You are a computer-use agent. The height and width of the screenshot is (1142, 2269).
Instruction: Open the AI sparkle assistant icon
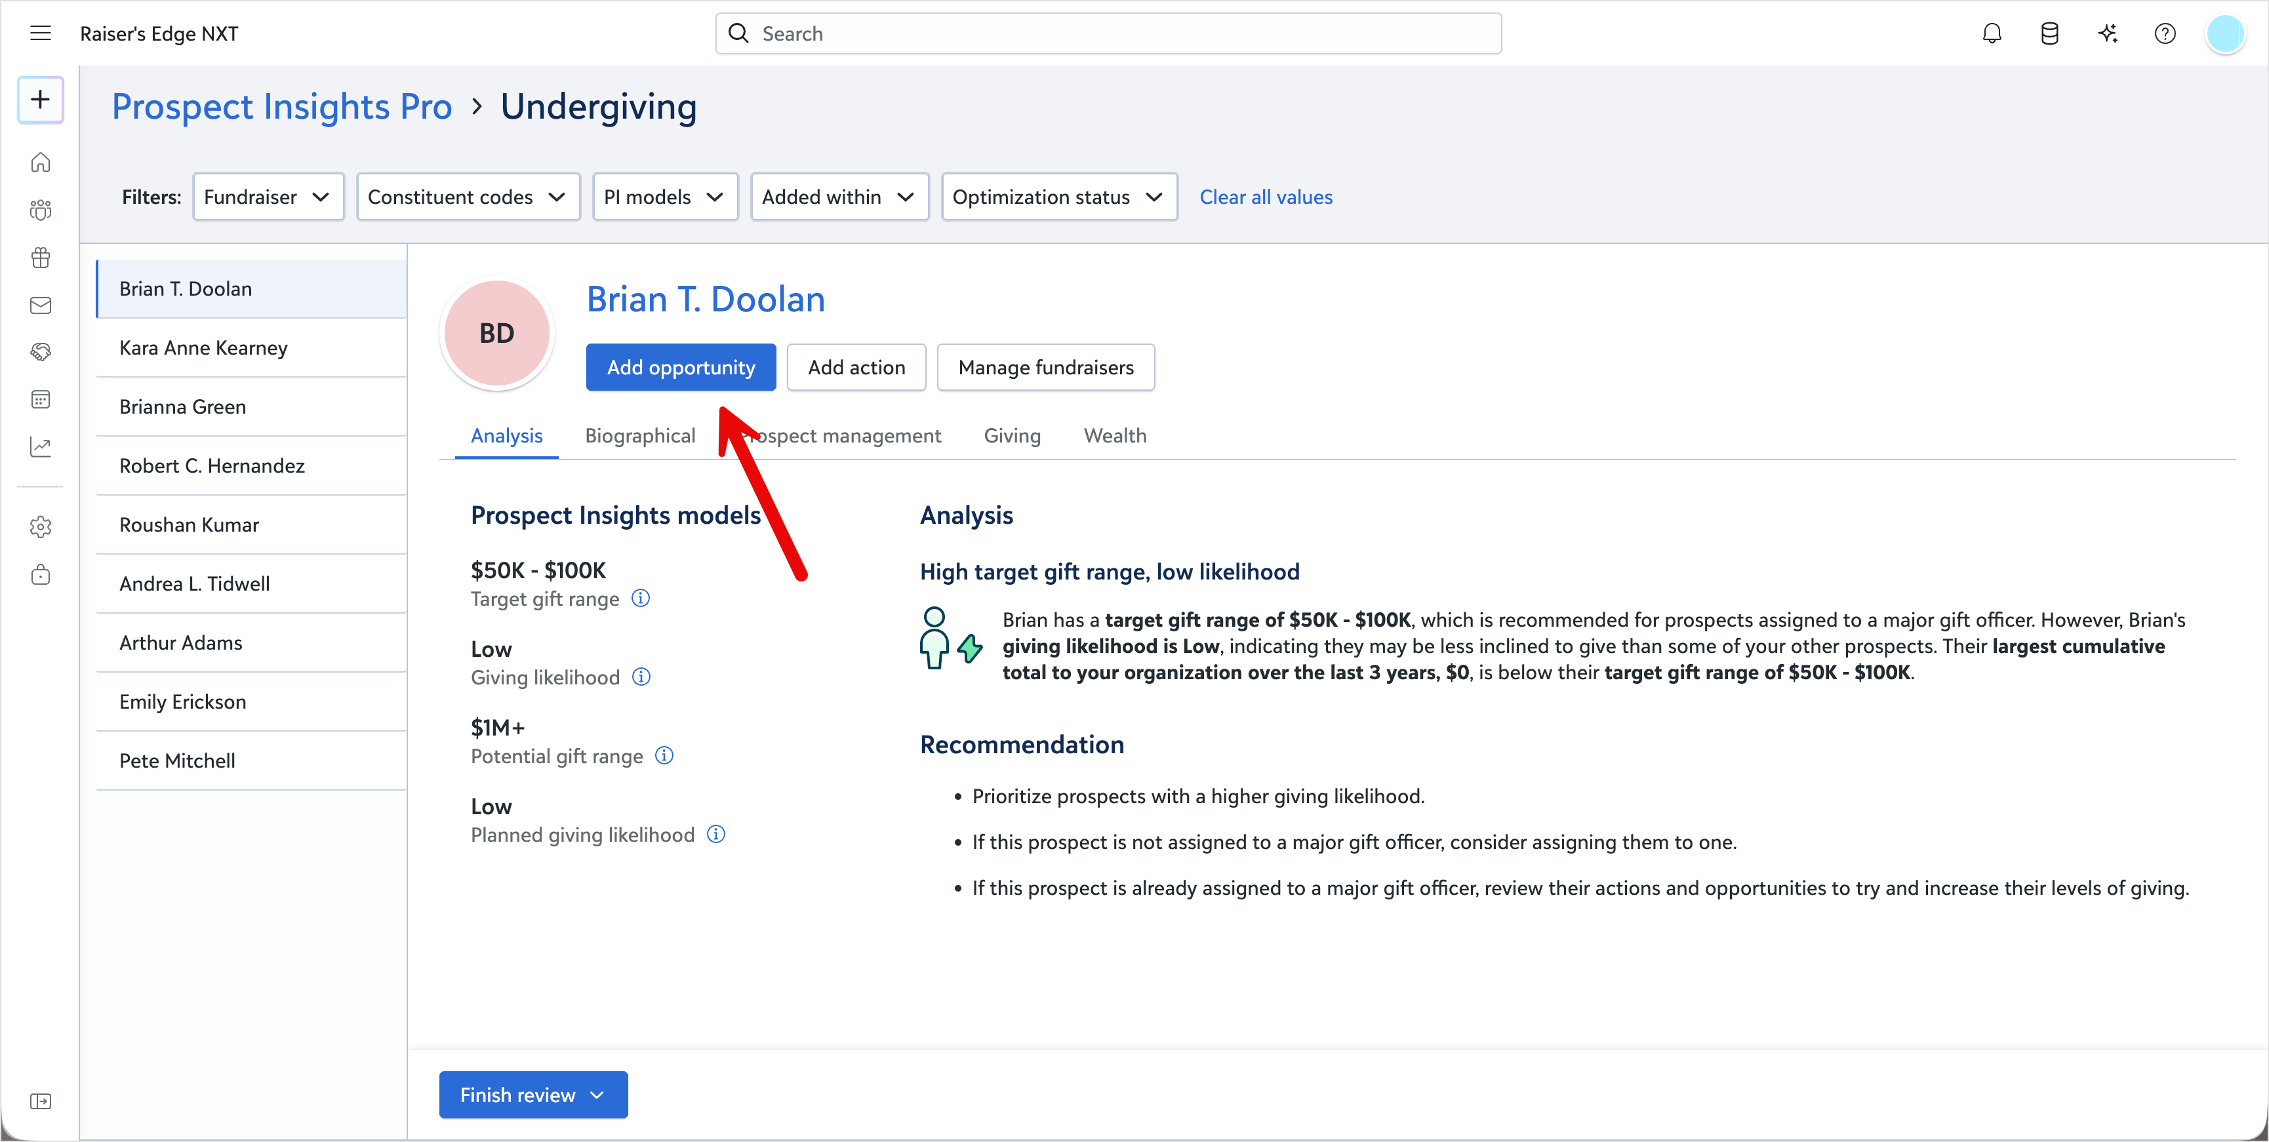2108,33
